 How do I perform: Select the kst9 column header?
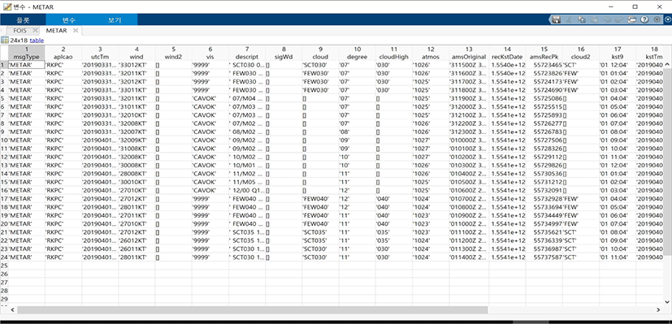pyautogui.click(x=618, y=53)
